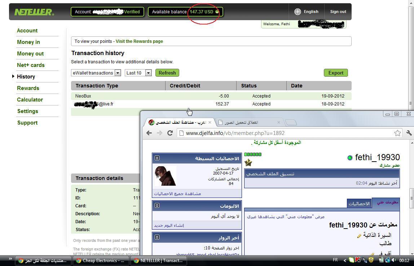Click إنشاء البوم جديد link

pos(169,225)
